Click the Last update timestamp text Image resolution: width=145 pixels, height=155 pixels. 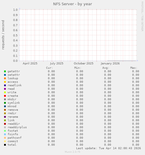click(x=108, y=148)
